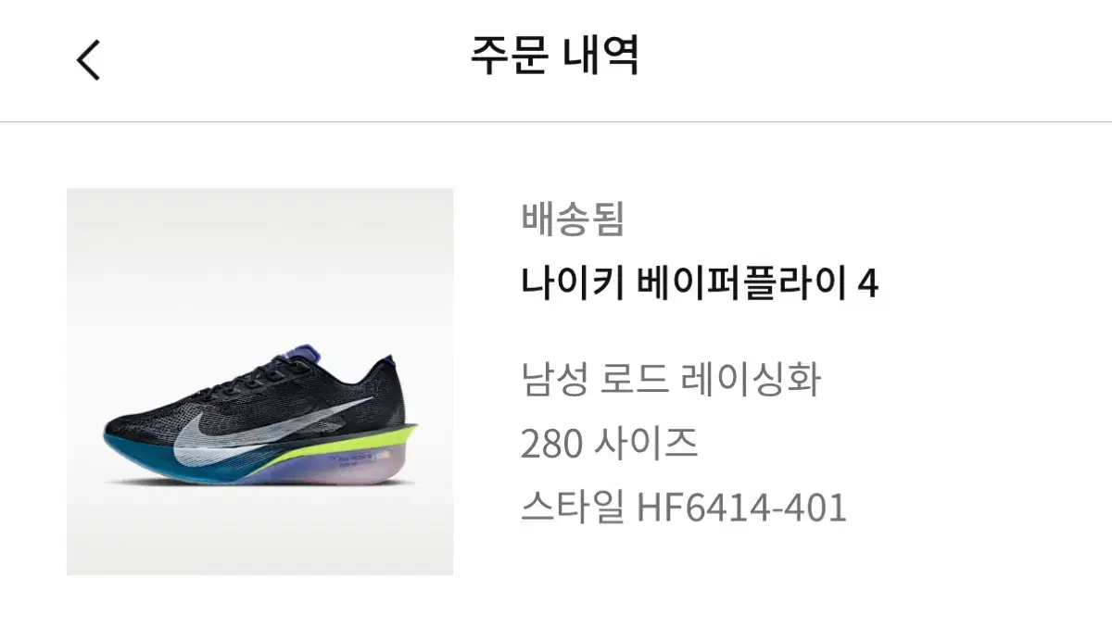Open the Vaporfly 4 product thumbnail
This screenshot has height=628, width=1112.
259,382
